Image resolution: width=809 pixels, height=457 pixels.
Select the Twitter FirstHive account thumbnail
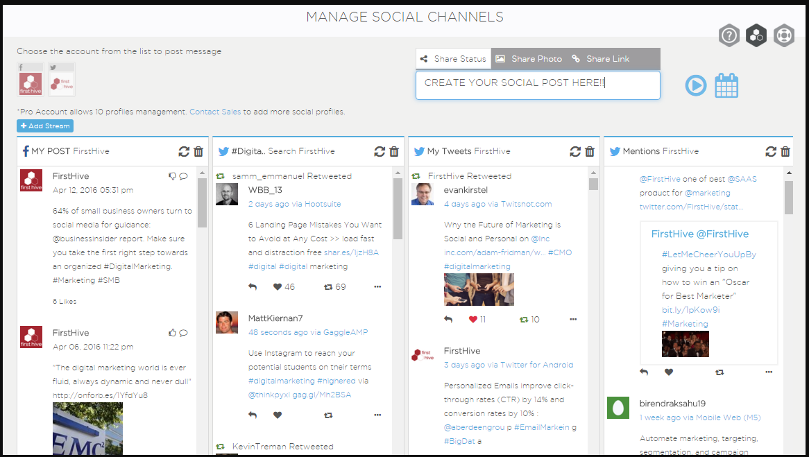[x=62, y=80]
